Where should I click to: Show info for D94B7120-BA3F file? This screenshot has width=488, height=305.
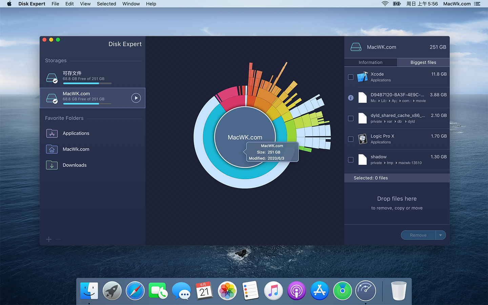click(351, 98)
